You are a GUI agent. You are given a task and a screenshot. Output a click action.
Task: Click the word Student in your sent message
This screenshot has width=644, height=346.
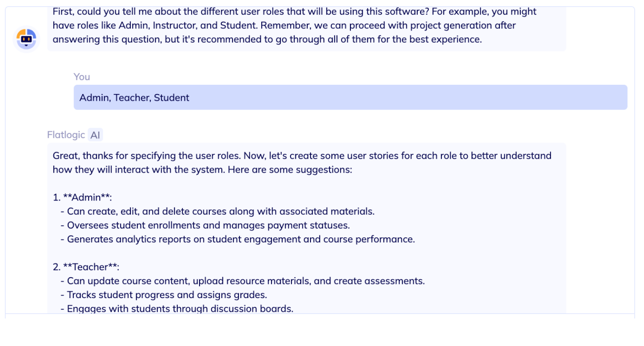172,98
